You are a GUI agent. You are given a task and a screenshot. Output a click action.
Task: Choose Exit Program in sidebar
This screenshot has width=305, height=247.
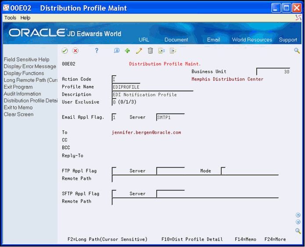pyautogui.click(x=18, y=87)
